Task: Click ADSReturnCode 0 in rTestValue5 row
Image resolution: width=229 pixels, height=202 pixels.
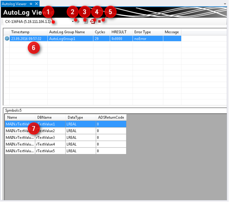Action: tap(111, 151)
